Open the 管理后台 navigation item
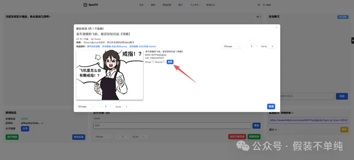 (x=211, y=5)
